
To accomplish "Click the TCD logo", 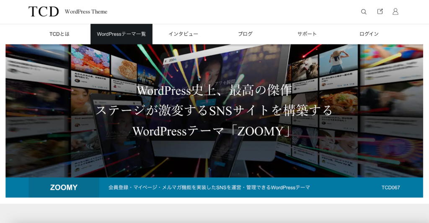I will (44, 12).
